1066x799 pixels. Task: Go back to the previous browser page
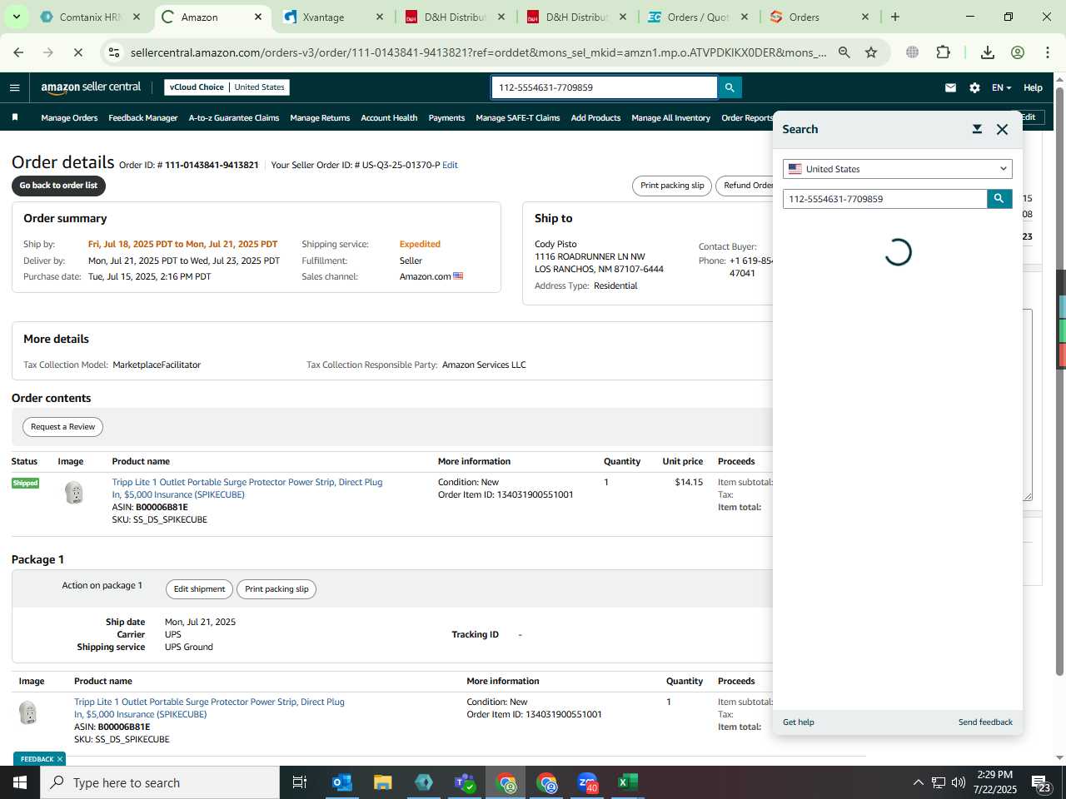point(18,52)
